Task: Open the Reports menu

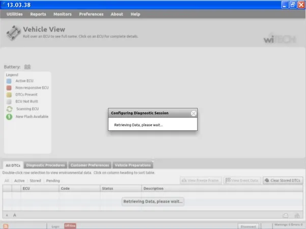Action: (x=38, y=14)
